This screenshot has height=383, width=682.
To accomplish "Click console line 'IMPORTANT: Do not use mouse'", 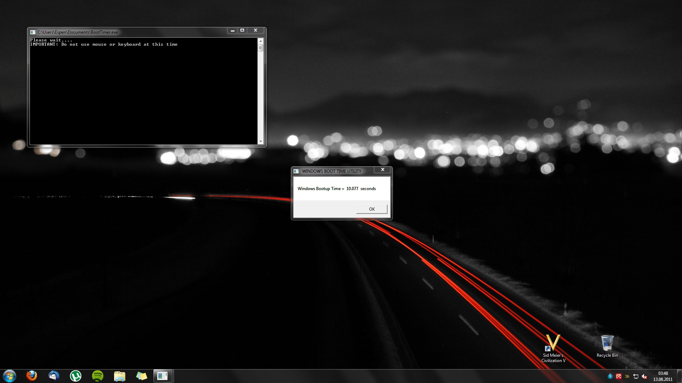I will tap(104, 44).
